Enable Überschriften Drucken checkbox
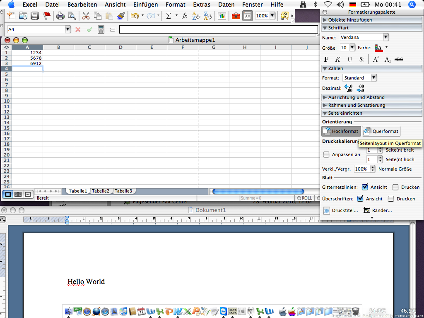The width and height of the screenshot is (424, 318). [391, 199]
